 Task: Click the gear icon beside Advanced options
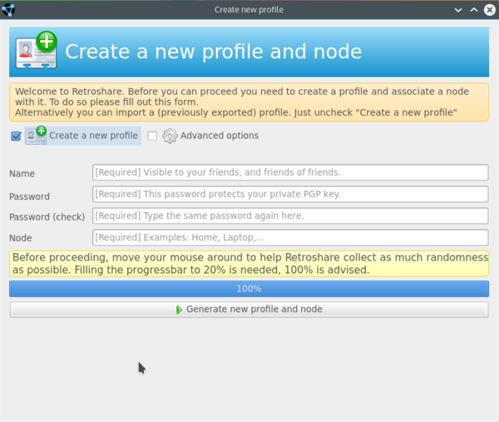pyautogui.click(x=170, y=136)
